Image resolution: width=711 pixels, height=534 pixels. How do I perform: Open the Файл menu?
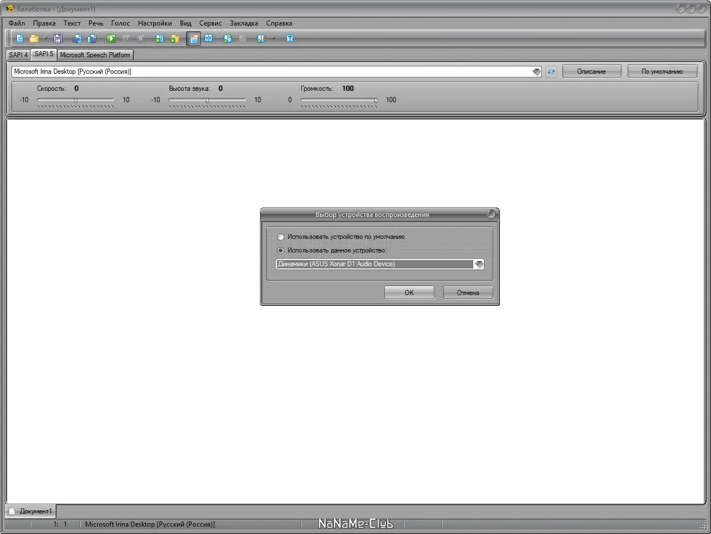click(x=17, y=23)
